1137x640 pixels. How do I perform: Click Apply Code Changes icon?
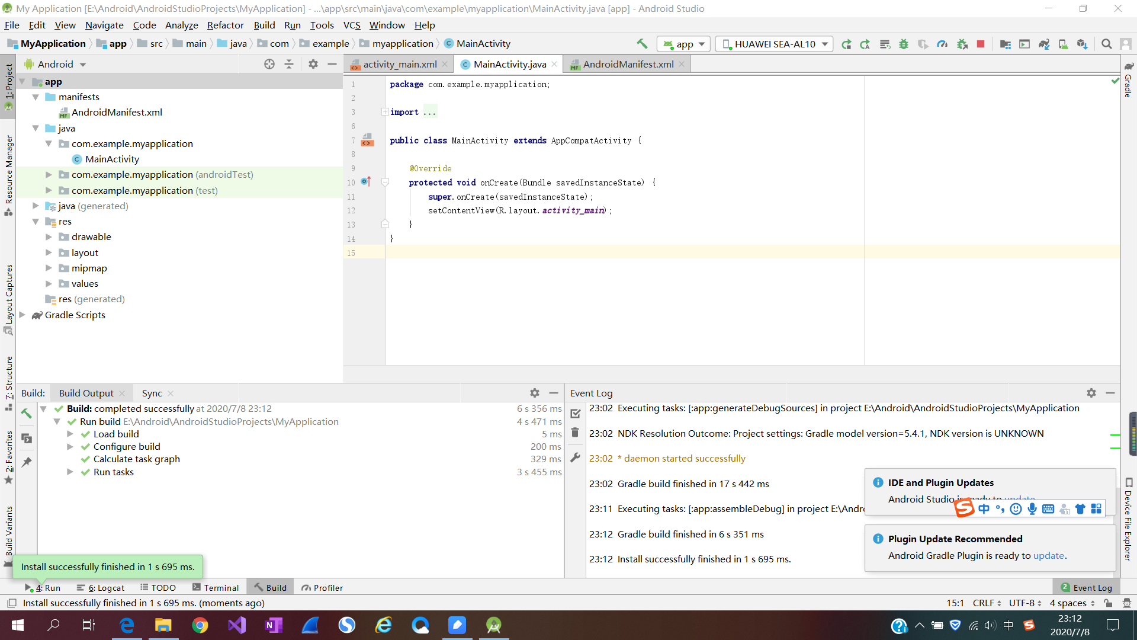point(885,44)
